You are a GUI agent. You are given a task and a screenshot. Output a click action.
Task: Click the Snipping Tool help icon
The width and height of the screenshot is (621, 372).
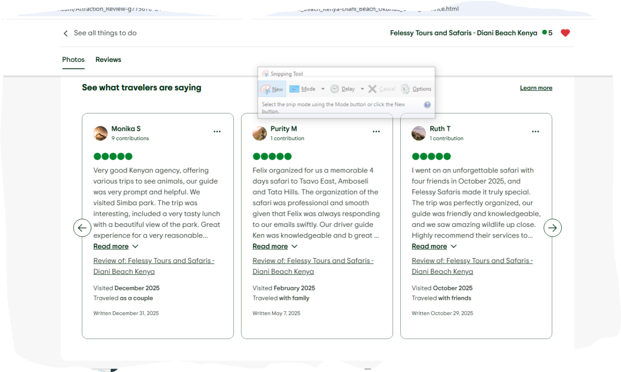pyautogui.click(x=427, y=105)
